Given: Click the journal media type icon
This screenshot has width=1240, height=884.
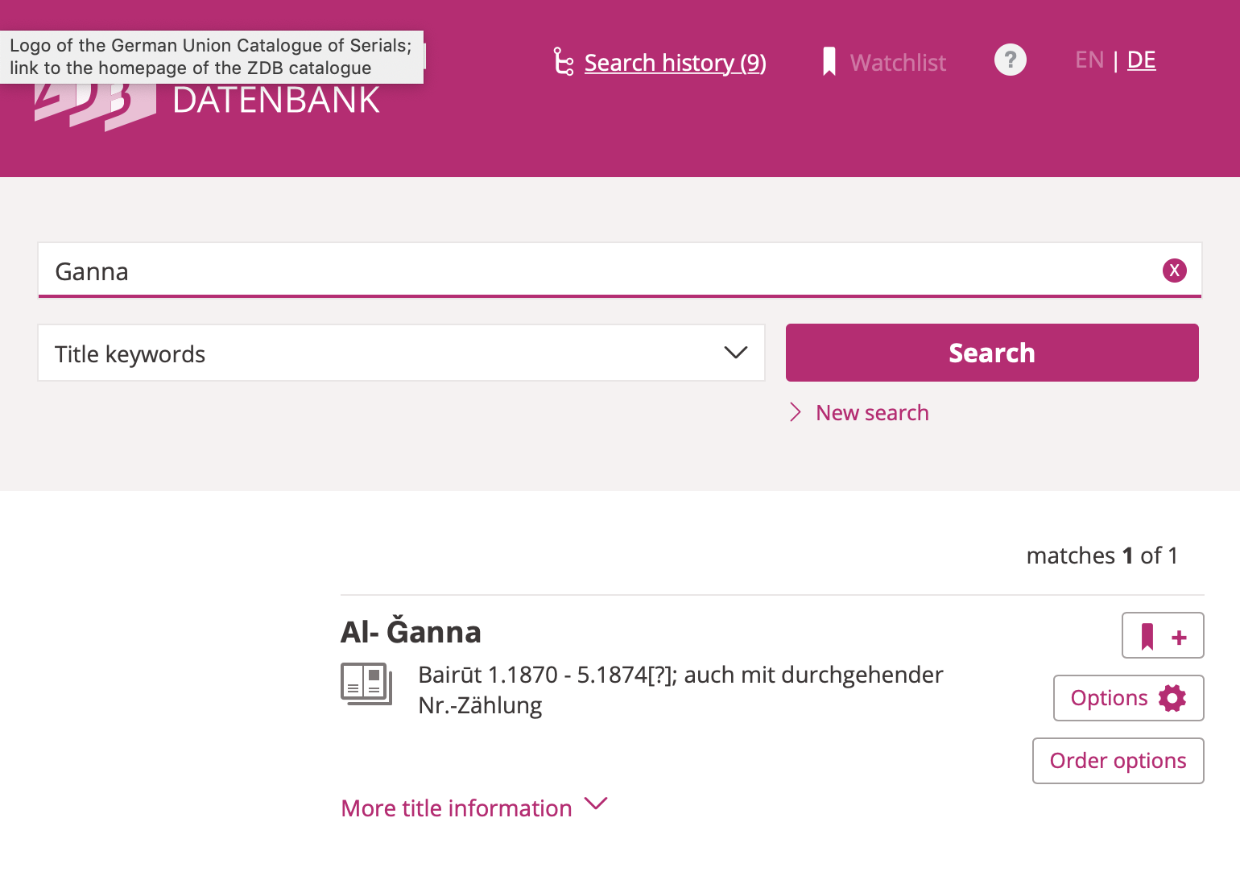Looking at the screenshot, I should [x=366, y=683].
